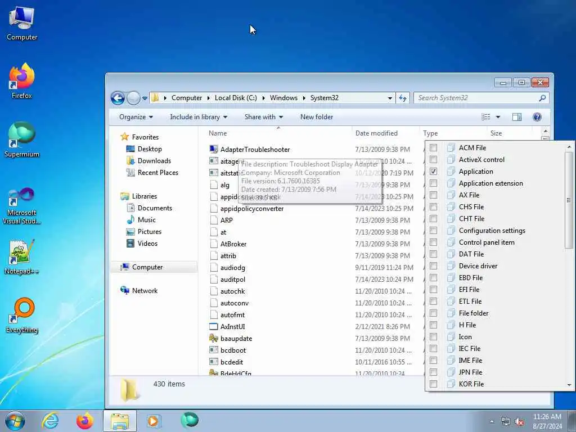Click the Show desktop strip

572,421
